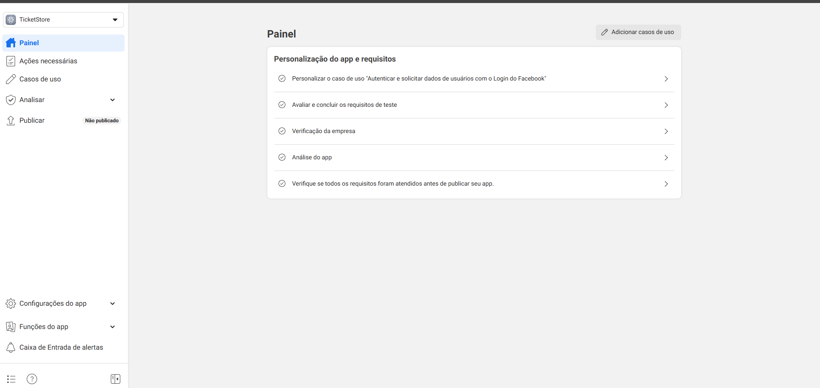Click the Análise do app check circle

[x=282, y=157]
